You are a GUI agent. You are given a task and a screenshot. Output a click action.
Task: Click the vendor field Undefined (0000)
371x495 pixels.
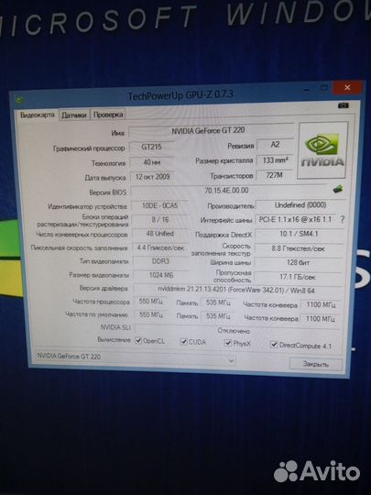(300, 205)
